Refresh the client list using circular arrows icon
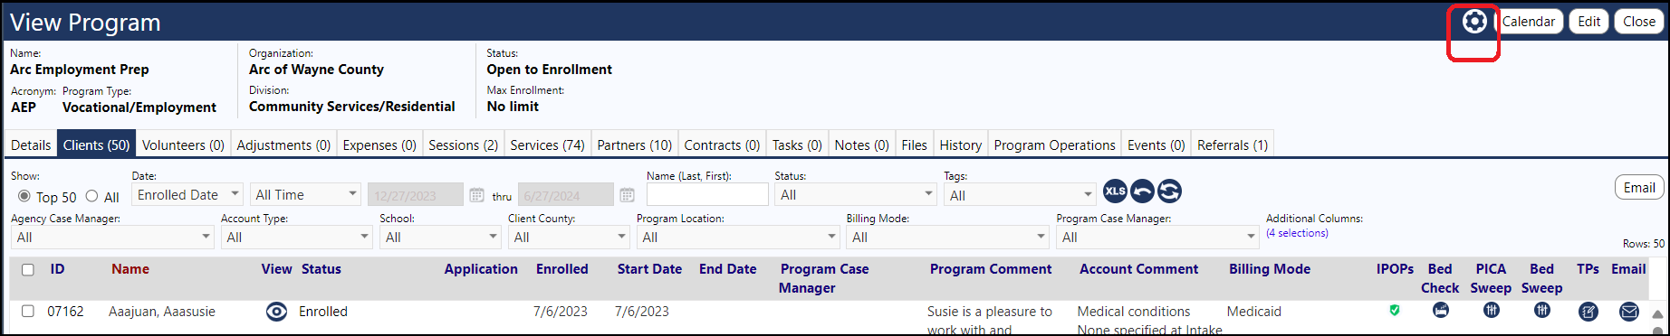The image size is (1670, 336). [1169, 191]
